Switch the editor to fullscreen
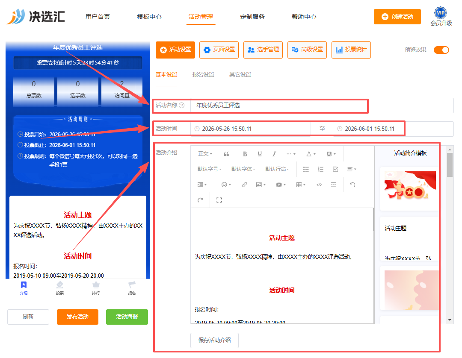Image resolution: width=462 pixels, height=358 pixels. point(219,200)
